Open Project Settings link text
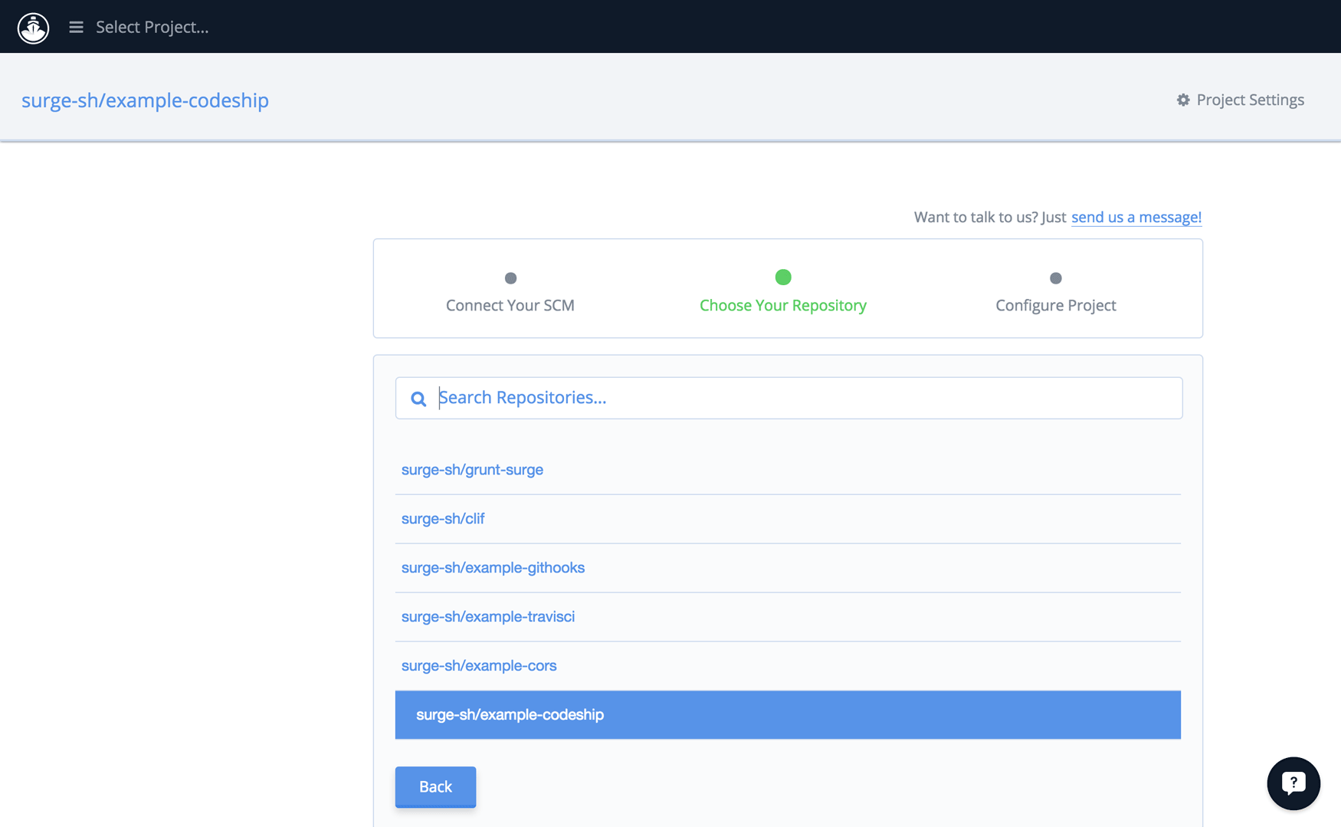 point(1250,100)
